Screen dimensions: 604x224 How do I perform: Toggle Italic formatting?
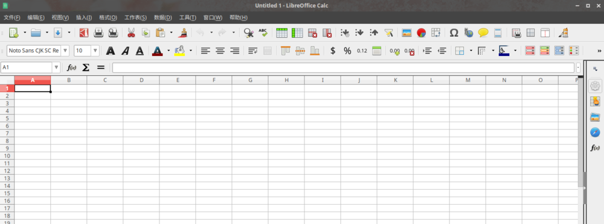pos(125,51)
